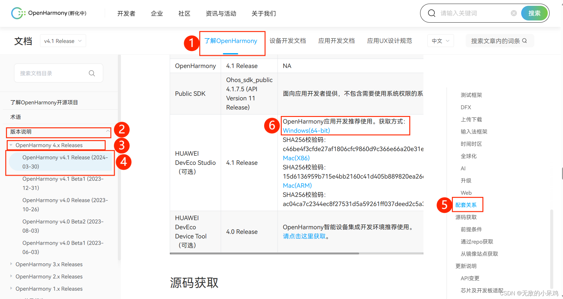Collapse the 版本说明 section chevron
This screenshot has width=563, height=299.
pyautogui.click(x=108, y=131)
